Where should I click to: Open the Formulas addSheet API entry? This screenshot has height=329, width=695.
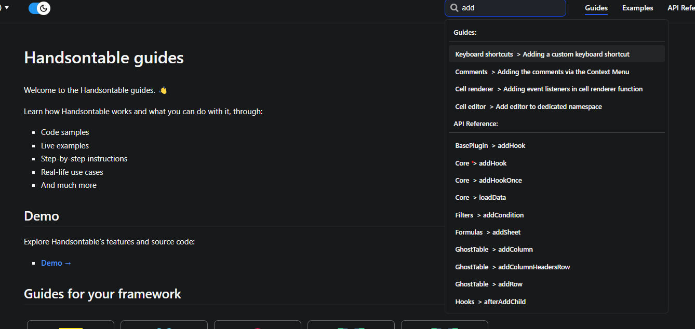click(x=488, y=232)
